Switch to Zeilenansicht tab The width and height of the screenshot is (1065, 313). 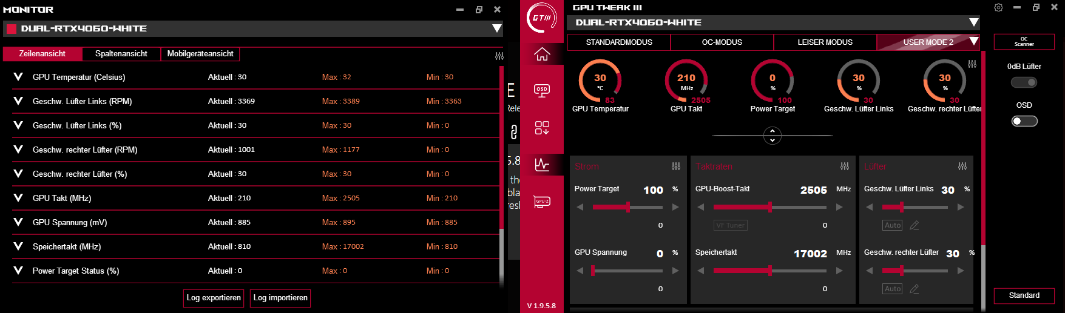click(42, 54)
